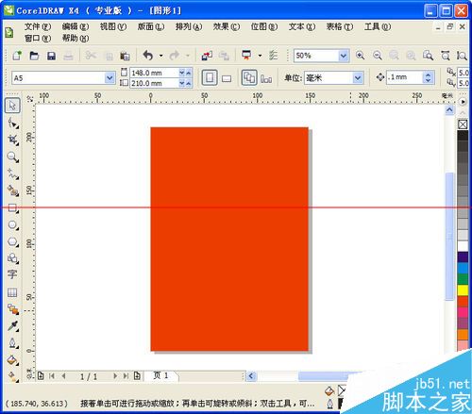Open the 帮助 (Help) menu
This screenshot has height=414, width=472.
click(76, 39)
